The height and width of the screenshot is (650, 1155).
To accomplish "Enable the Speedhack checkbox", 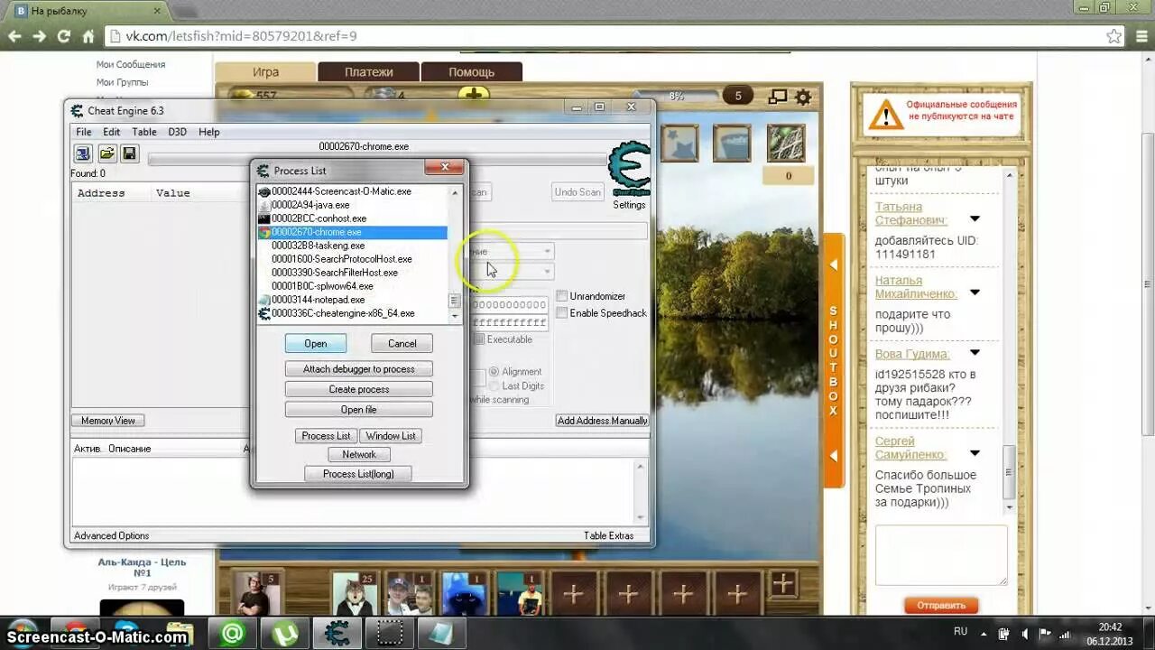I will coord(562,312).
